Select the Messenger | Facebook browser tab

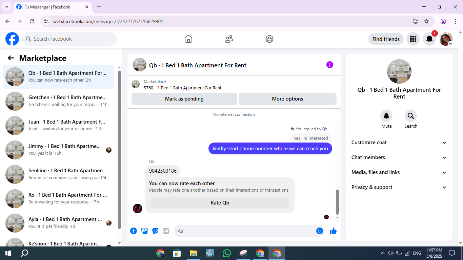click(53, 7)
